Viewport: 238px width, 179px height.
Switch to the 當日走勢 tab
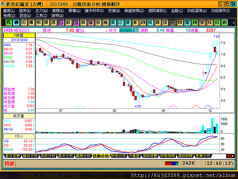point(12,156)
